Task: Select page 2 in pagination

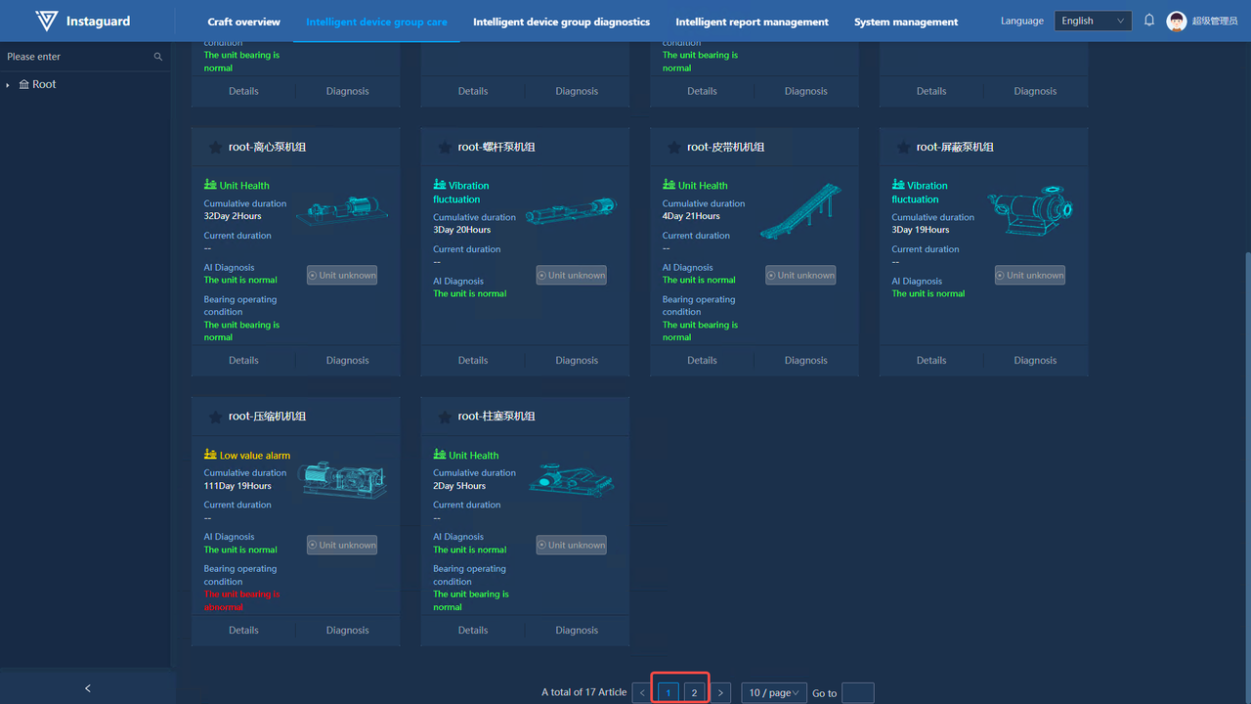Action: (694, 693)
